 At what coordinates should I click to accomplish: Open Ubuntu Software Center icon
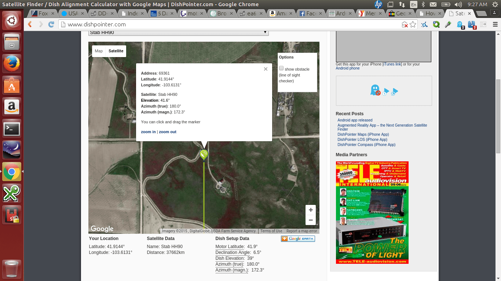12,85
